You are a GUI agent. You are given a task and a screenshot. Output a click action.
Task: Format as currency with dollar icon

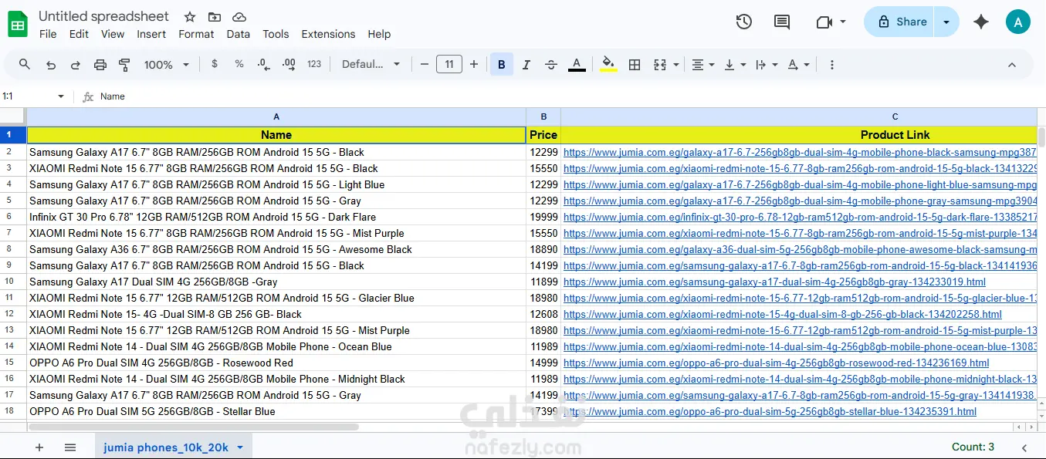(x=215, y=64)
